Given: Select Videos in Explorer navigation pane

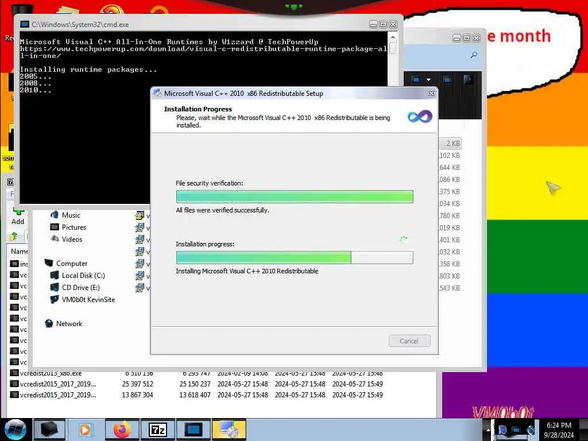Looking at the screenshot, I should [72, 239].
